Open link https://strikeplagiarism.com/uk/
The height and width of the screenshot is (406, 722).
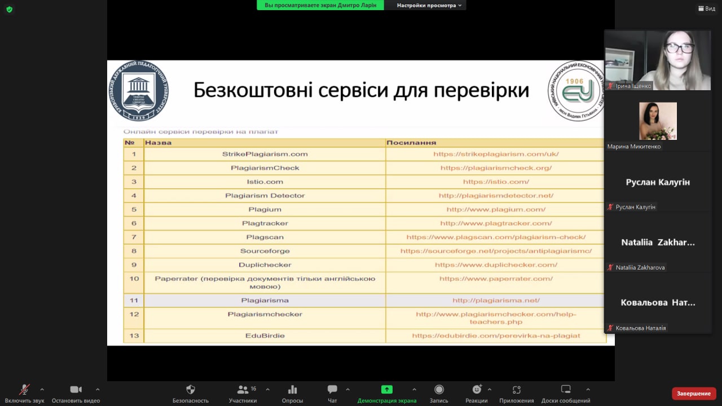[x=496, y=154]
